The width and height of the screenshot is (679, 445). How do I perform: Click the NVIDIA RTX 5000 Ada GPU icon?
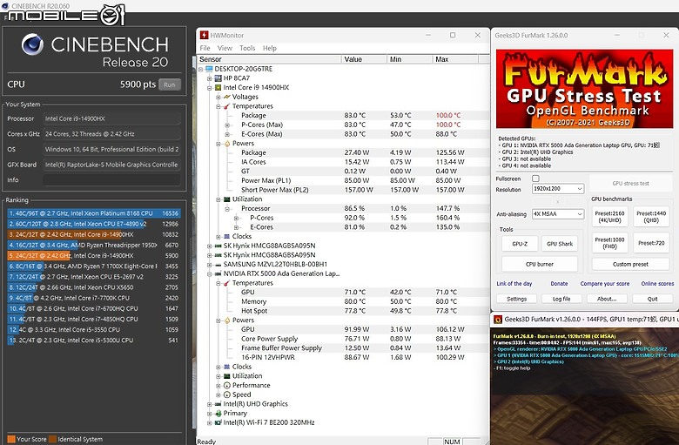coord(218,273)
